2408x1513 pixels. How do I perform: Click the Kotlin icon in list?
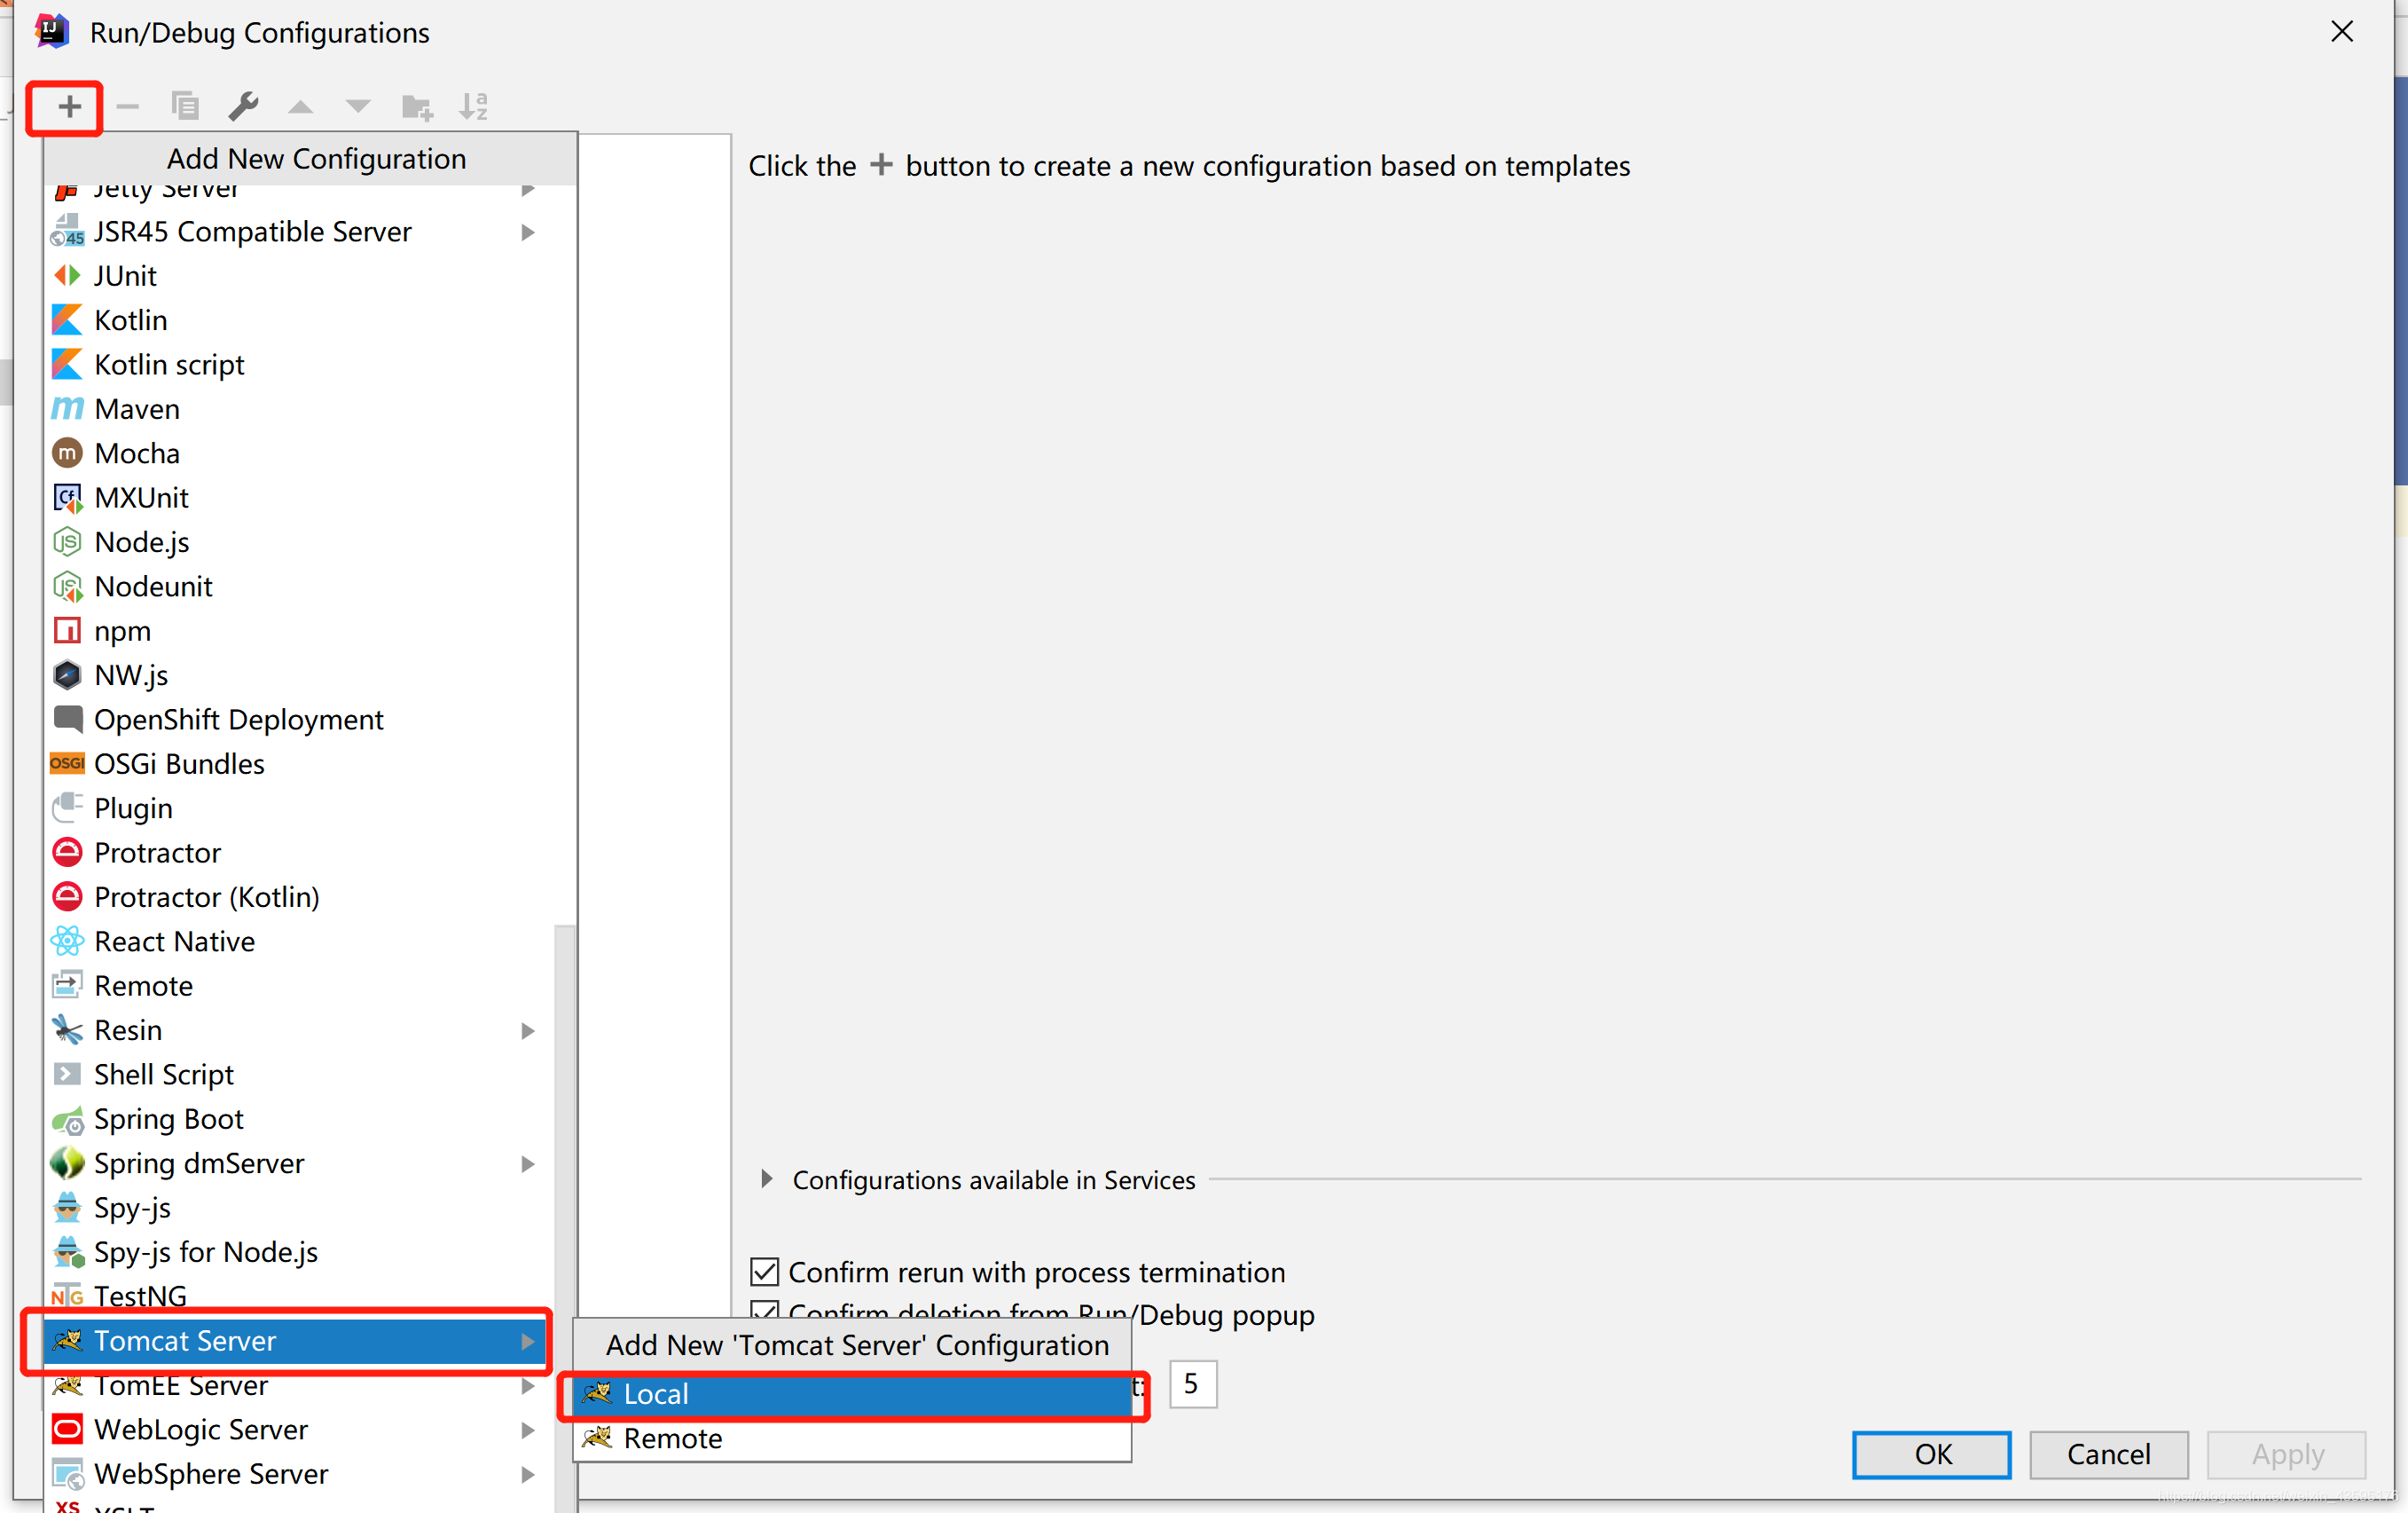67,320
